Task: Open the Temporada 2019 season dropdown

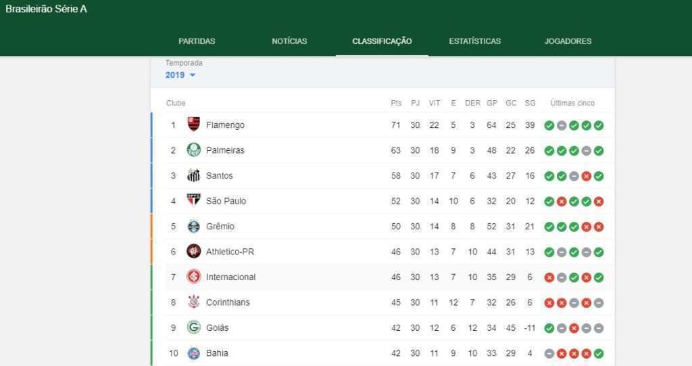Action: click(x=180, y=75)
